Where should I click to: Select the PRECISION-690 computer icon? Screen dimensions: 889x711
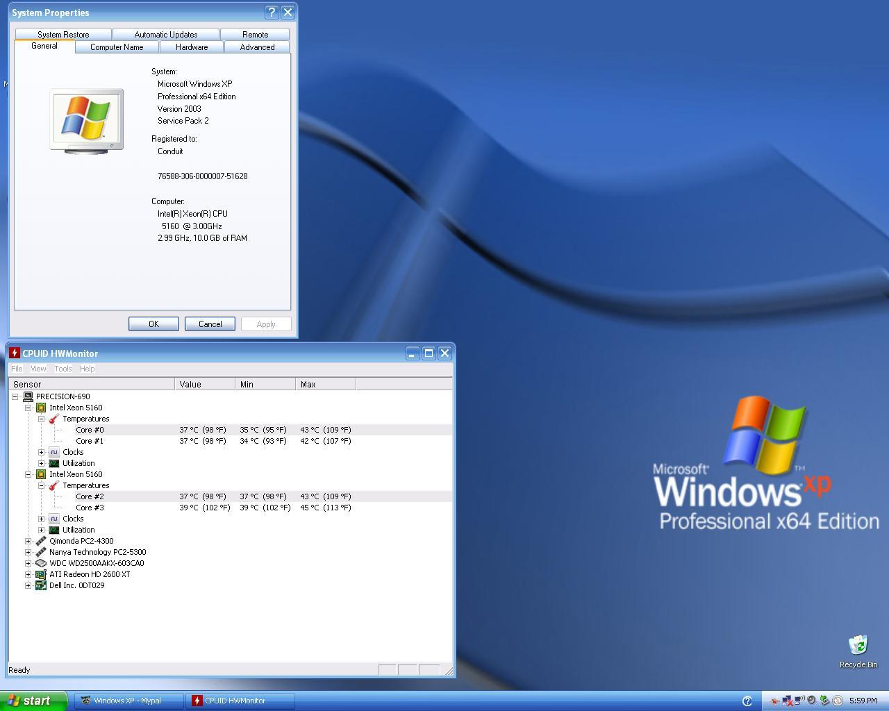[28, 396]
